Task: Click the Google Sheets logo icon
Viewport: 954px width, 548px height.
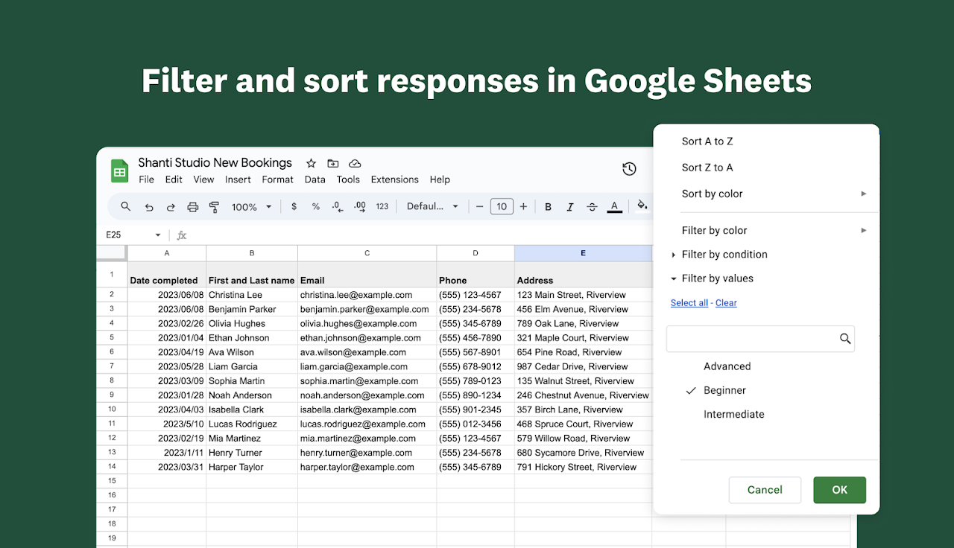Action: click(x=119, y=171)
